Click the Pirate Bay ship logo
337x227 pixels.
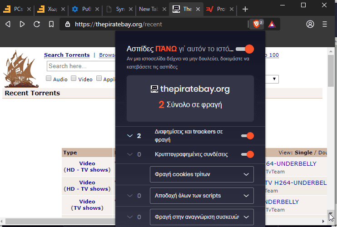click(x=21, y=69)
